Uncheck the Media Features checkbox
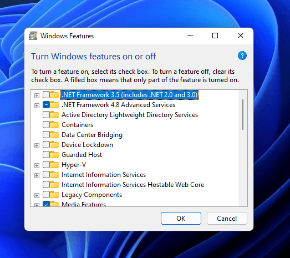The image size is (290, 258). click(46, 204)
